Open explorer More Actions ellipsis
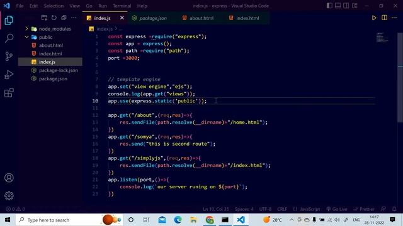Screen dimensions: 403x226 [x=74, y=18]
